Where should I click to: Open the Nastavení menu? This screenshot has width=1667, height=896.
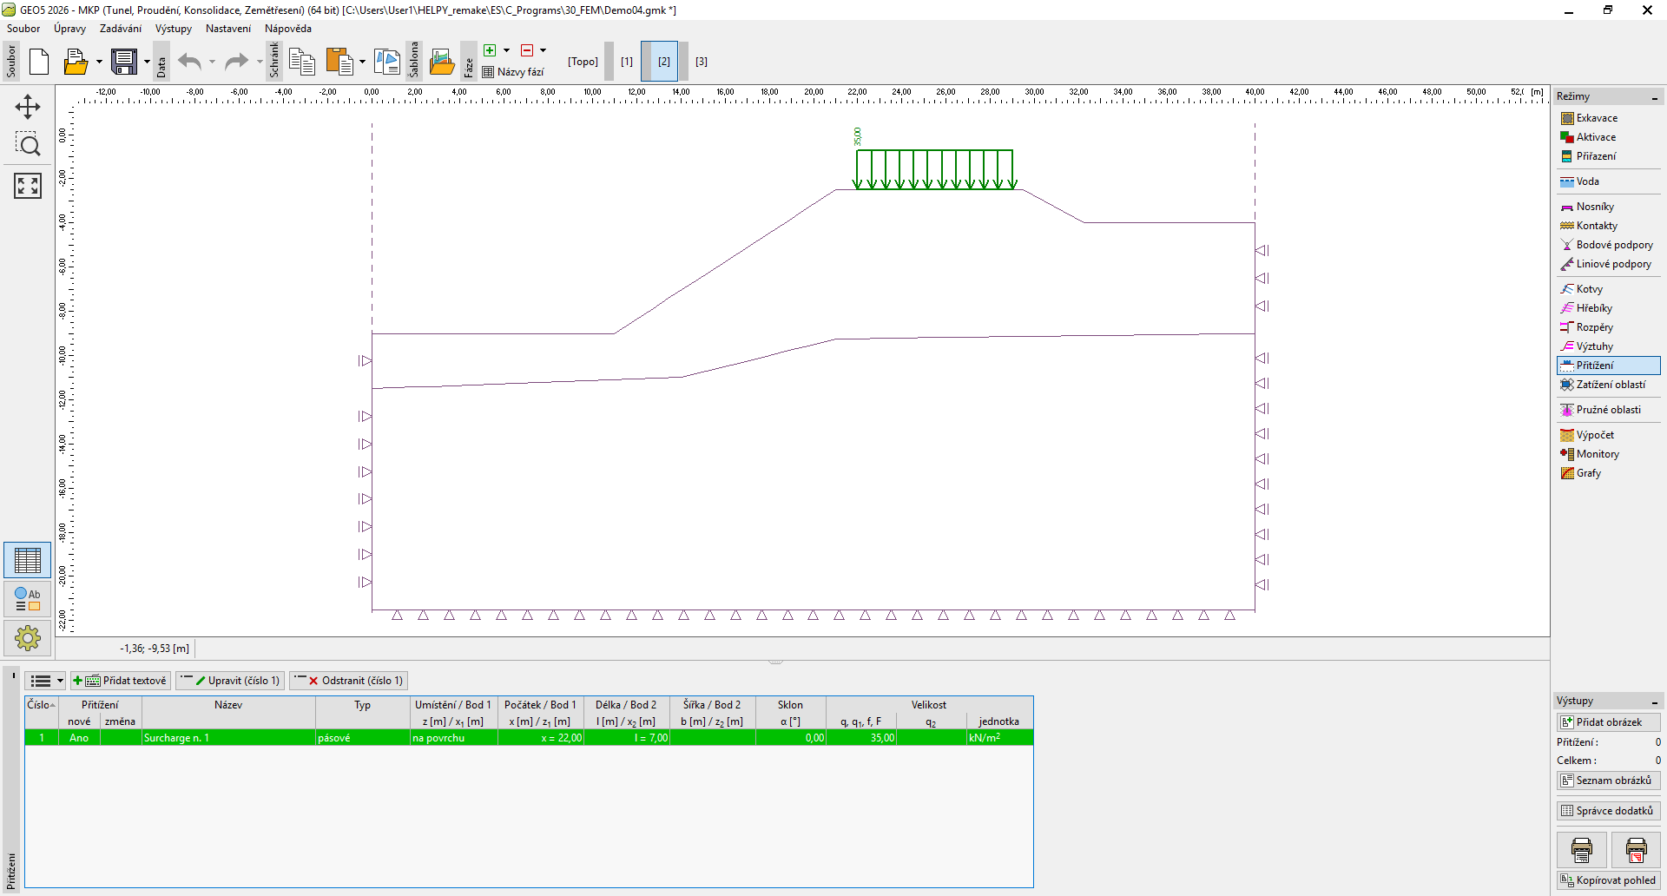pyautogui.click(x=227, y=29)
